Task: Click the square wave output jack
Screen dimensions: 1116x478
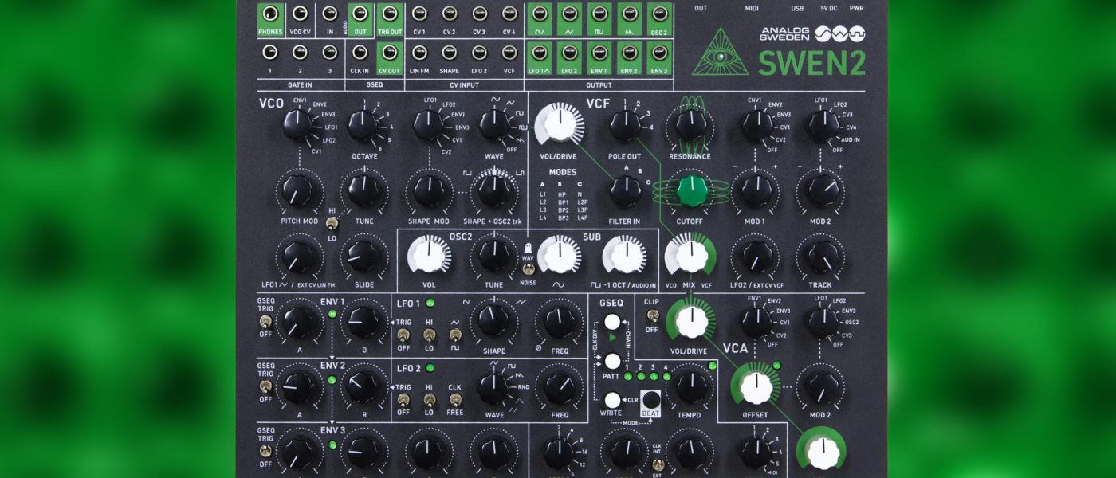Action: (599, 14)
